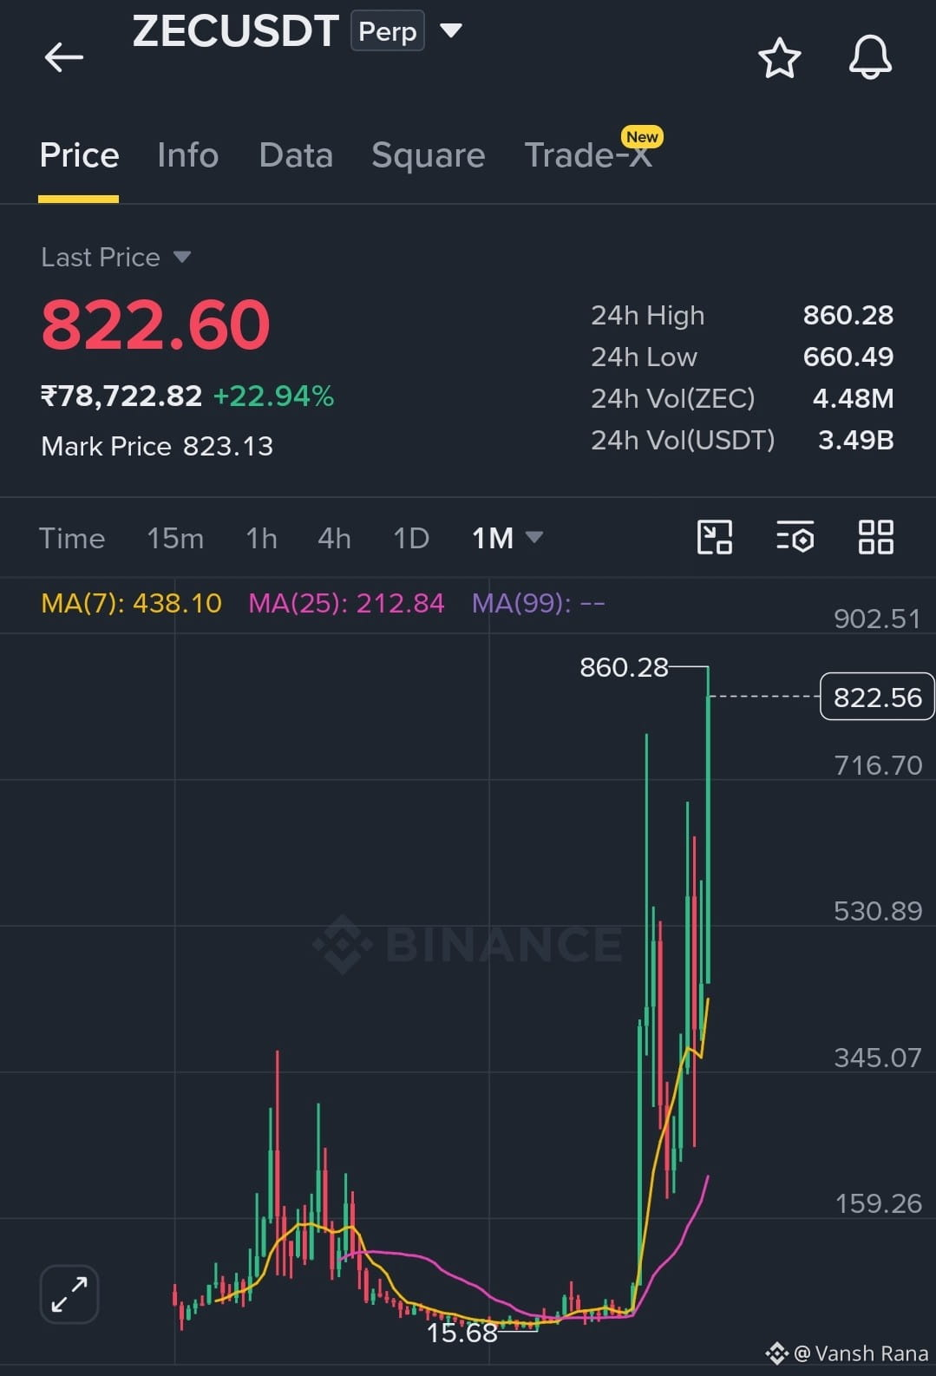Tap the ₹78,722.82 converted price
The image size is (936, 1376).
(x=121, y=396)
